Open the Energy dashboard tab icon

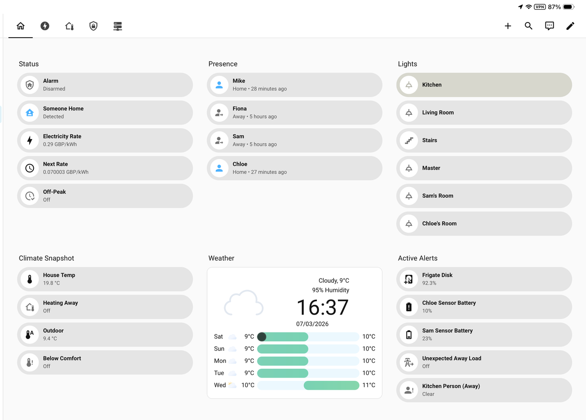click(44, 26)
